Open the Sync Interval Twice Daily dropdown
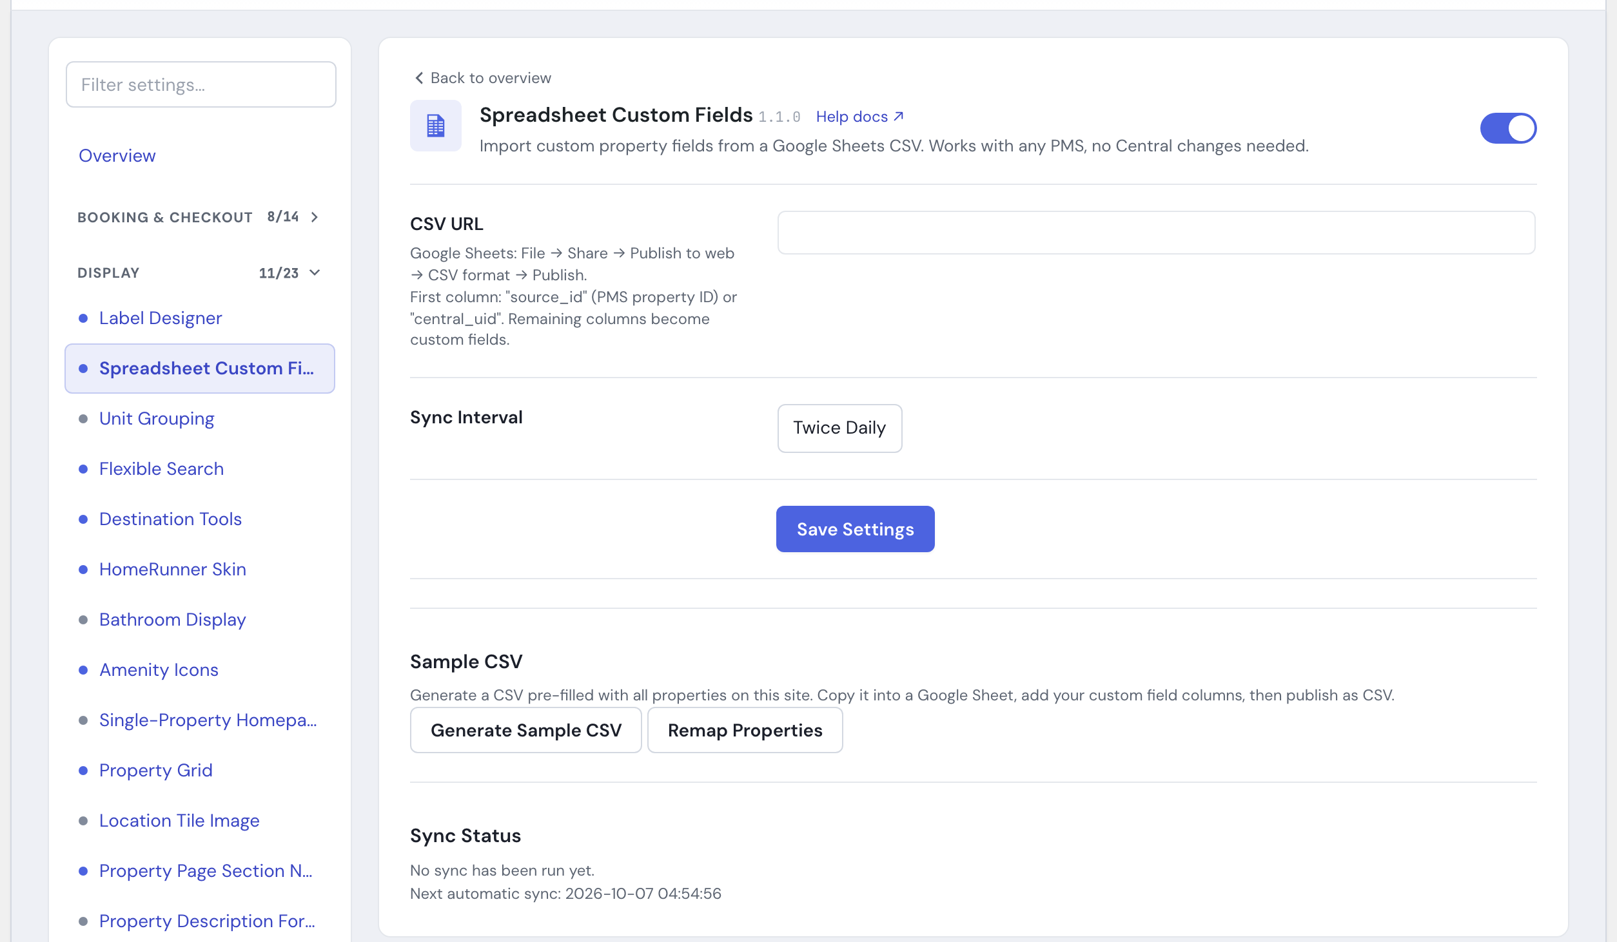The height and width of the screenshot is (942, 1617). click(839, 428)
